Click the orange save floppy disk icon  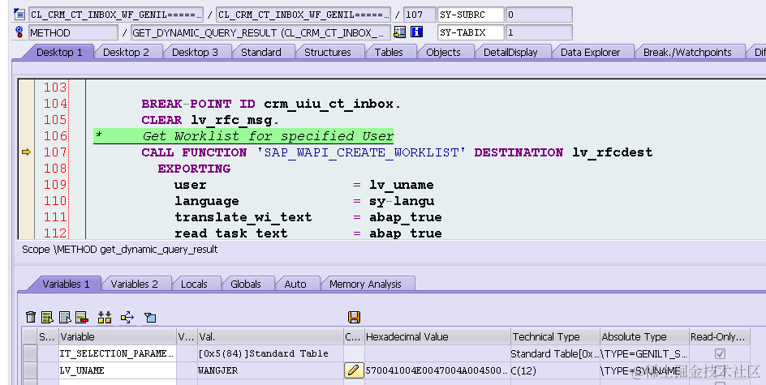coord(354,317)
